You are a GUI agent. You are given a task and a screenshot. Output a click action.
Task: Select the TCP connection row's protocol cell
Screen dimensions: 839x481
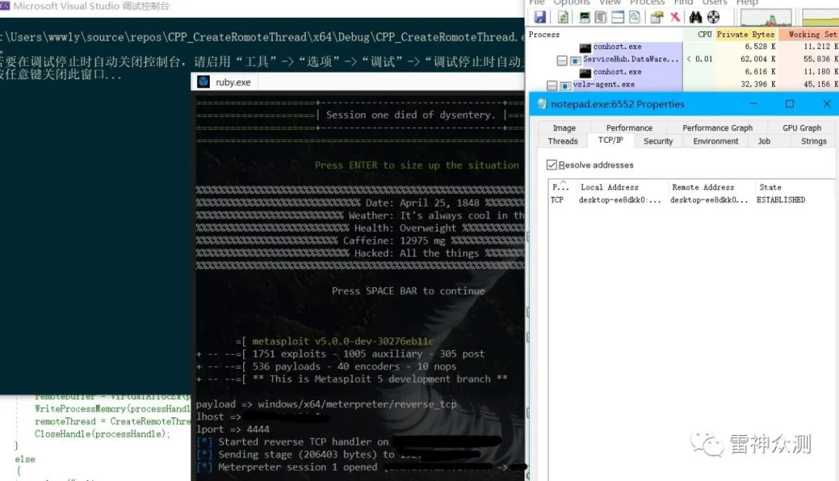tap(557, 200)
